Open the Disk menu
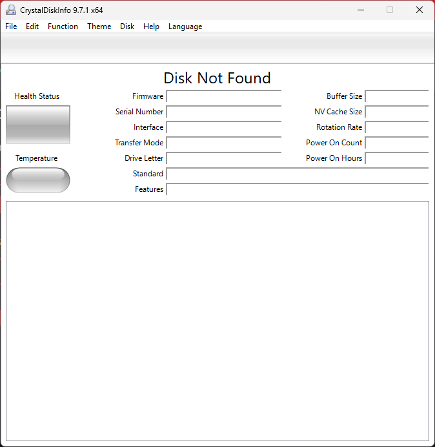Image resolution: width=435 pixels, height=447 pixels. 127,26
